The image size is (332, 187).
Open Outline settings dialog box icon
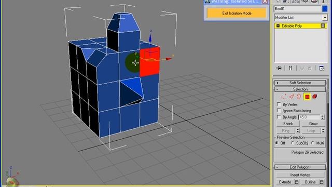click(322, 182)
